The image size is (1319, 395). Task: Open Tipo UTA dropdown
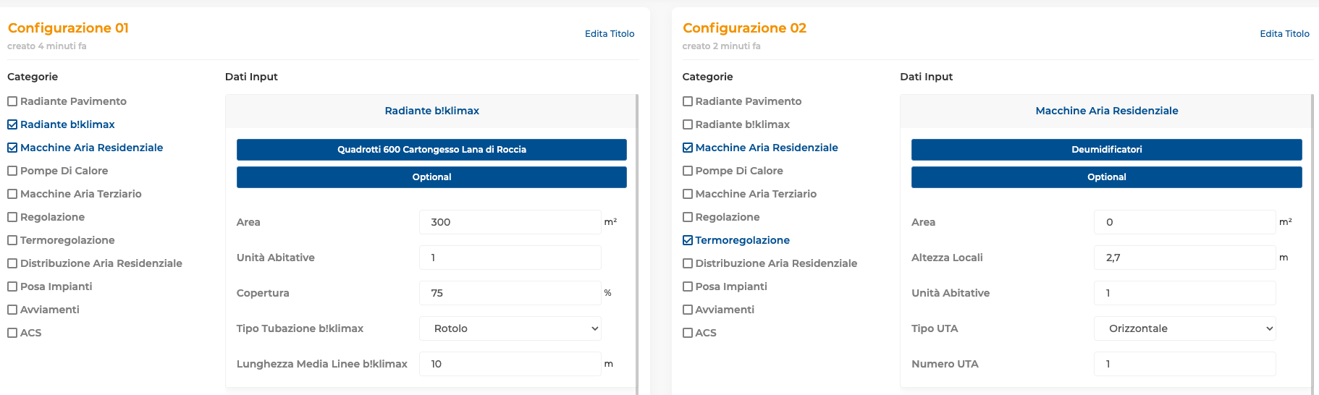pos(1185,328)
